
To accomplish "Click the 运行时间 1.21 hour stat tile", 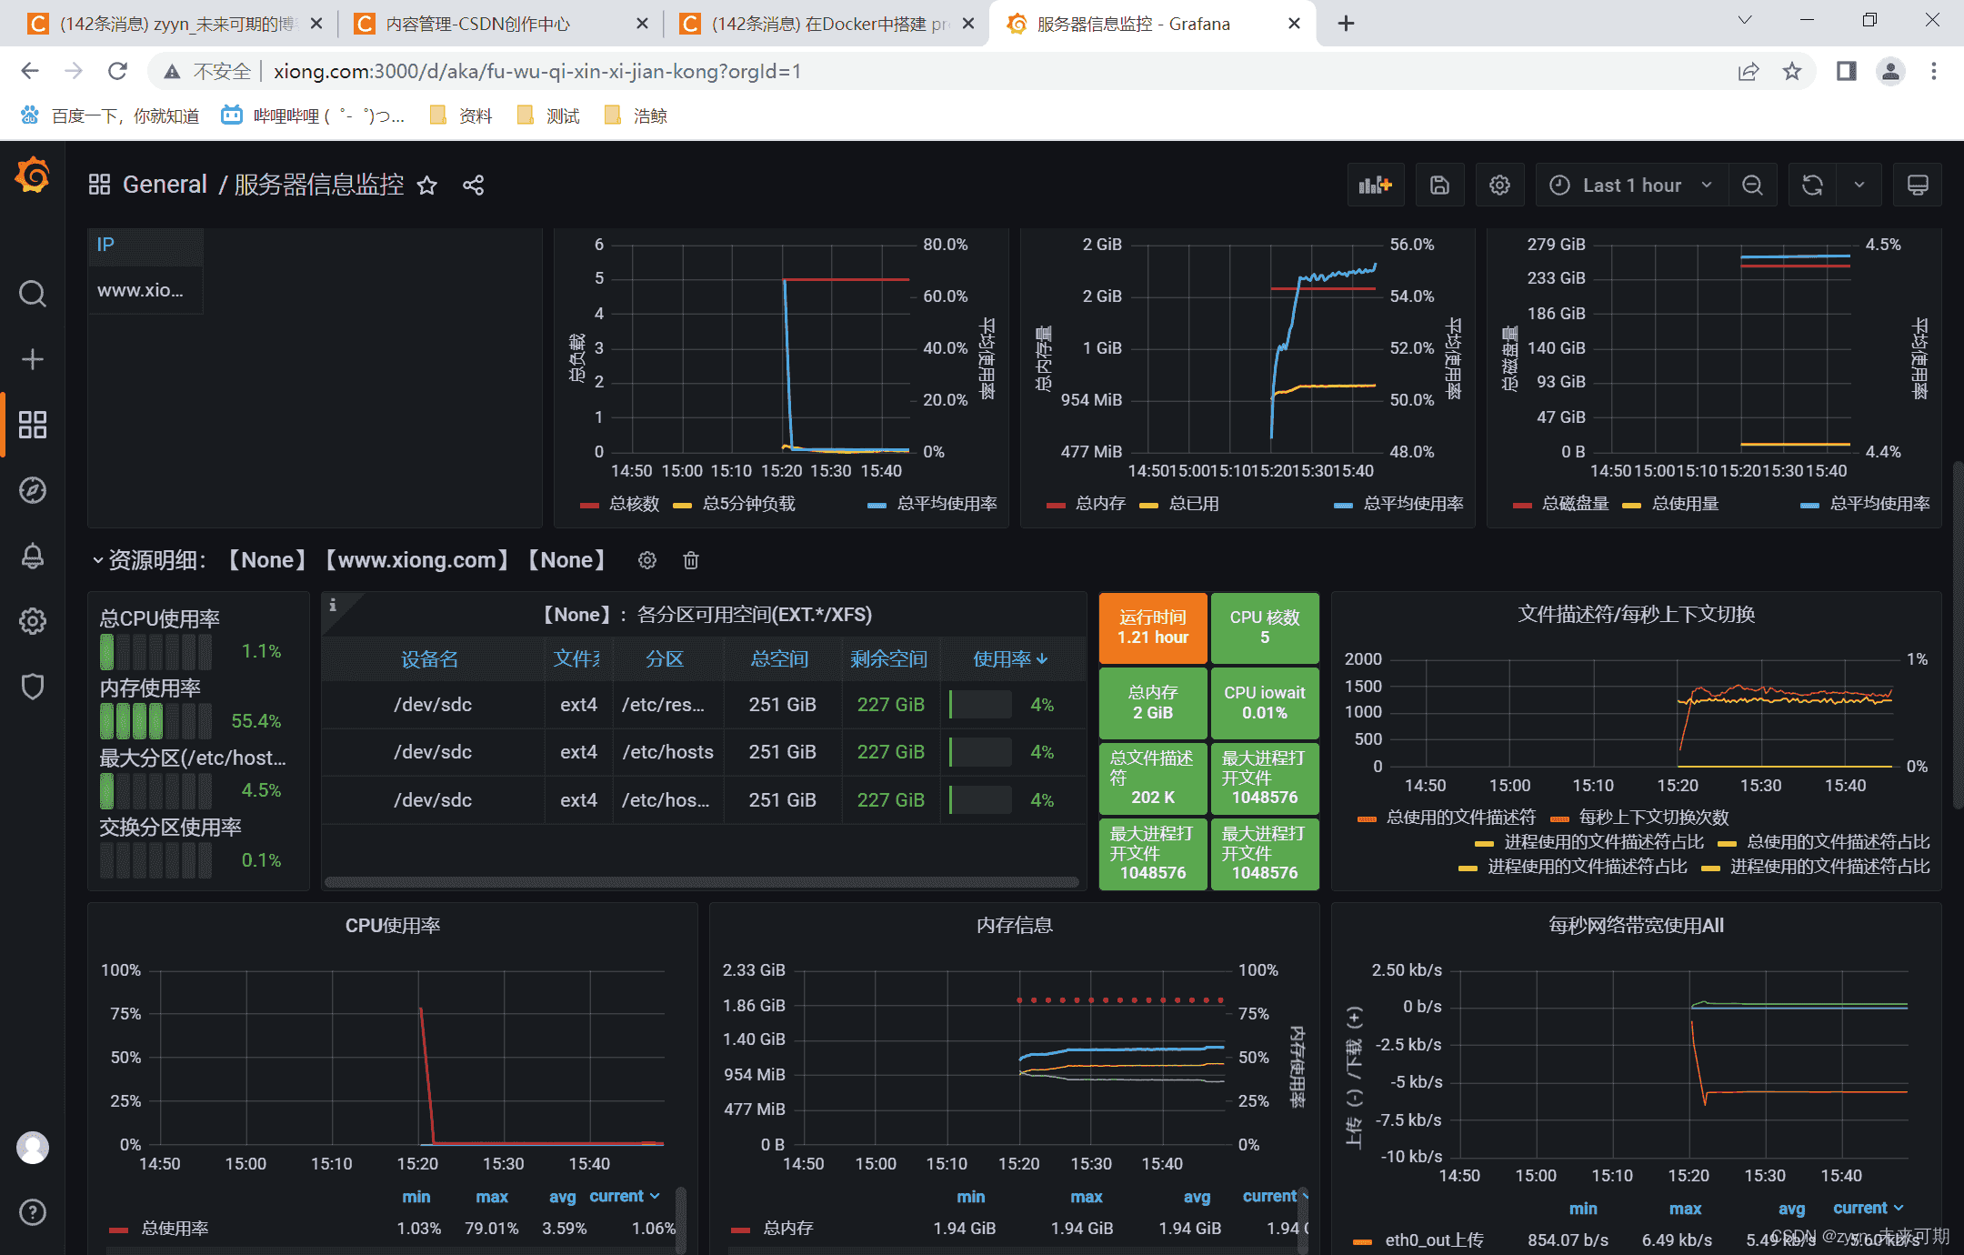I will 1153,627.
